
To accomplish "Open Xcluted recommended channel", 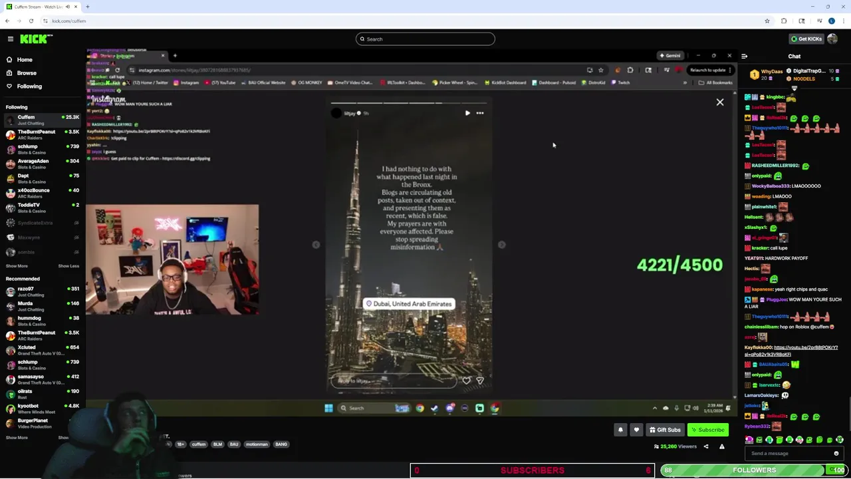I will point(42,350).
